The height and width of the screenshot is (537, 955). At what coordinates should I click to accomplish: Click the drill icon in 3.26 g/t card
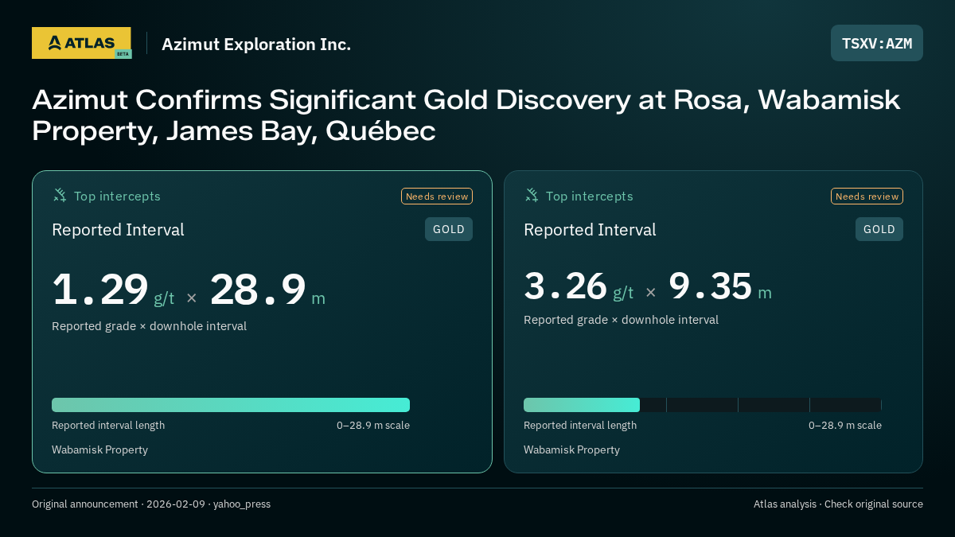532,195
